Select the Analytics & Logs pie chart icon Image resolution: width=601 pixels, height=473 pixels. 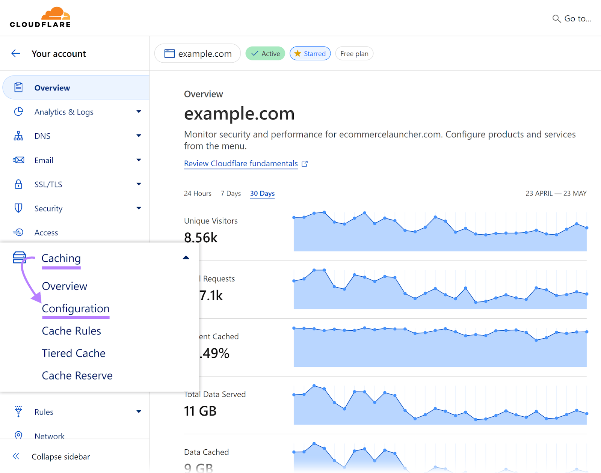click(x=18, y=111)
